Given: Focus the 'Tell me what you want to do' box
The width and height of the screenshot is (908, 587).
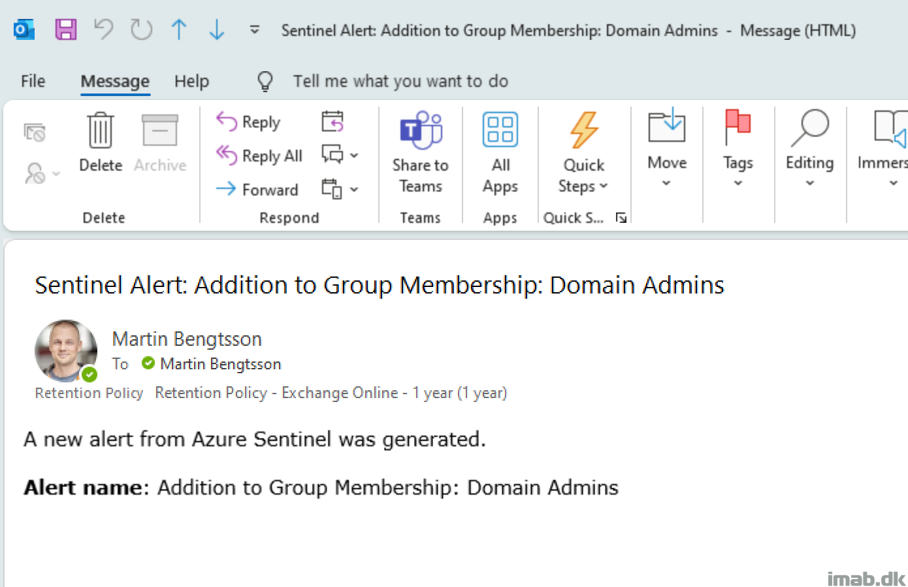Looking at the screenshot, I should coord(400,81).
